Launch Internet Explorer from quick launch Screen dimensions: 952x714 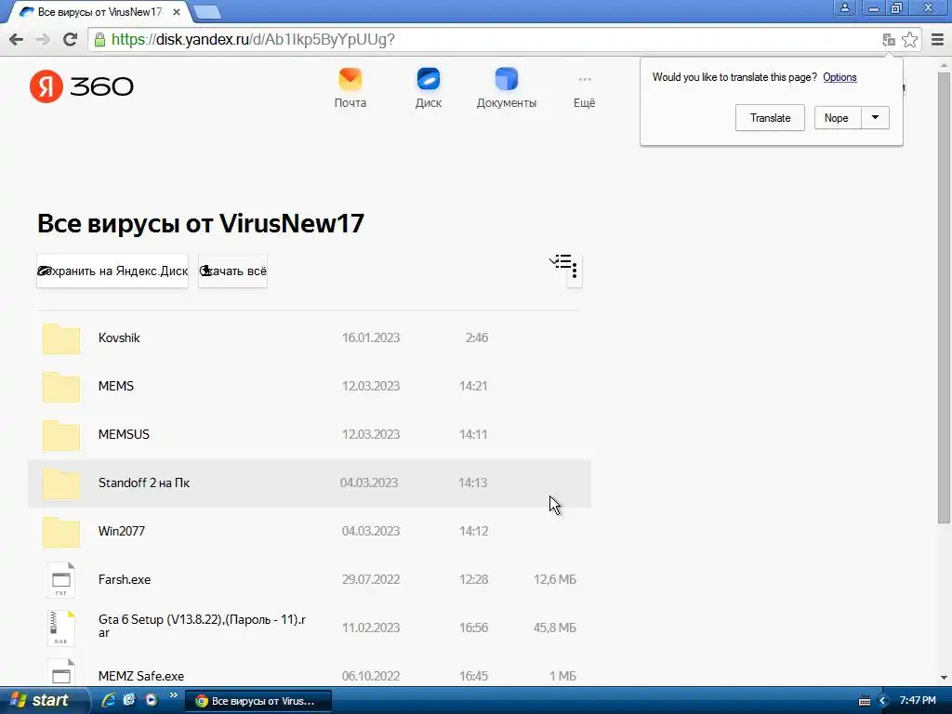pos(109,700)
